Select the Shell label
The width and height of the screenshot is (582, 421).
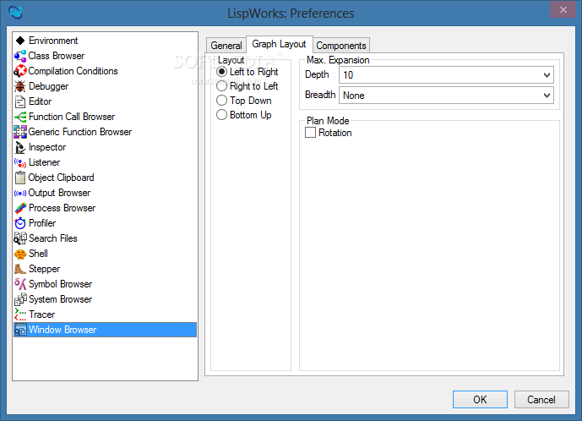point(38,254)
